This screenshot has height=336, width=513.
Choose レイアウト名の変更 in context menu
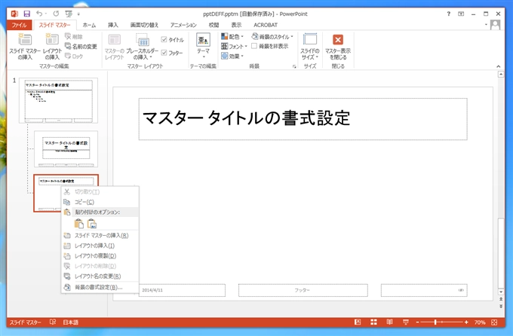(x=100, y=276)
